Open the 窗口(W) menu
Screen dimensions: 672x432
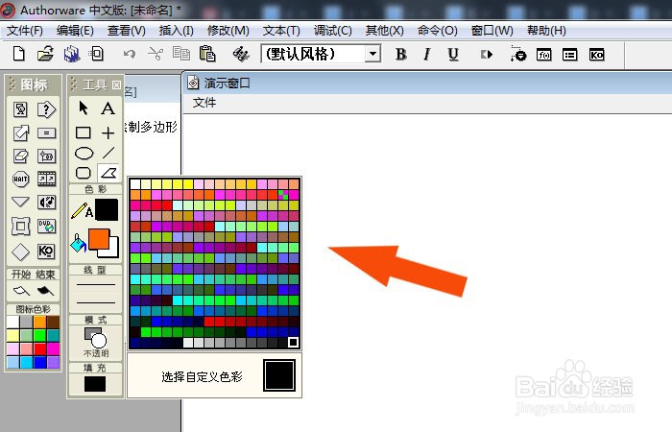(x=492, y=31)
